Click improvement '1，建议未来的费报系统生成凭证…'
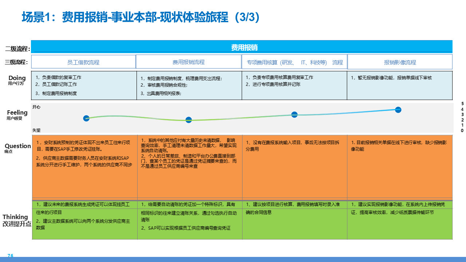Viewport: 466px width, 262px height. pos(83,208)
